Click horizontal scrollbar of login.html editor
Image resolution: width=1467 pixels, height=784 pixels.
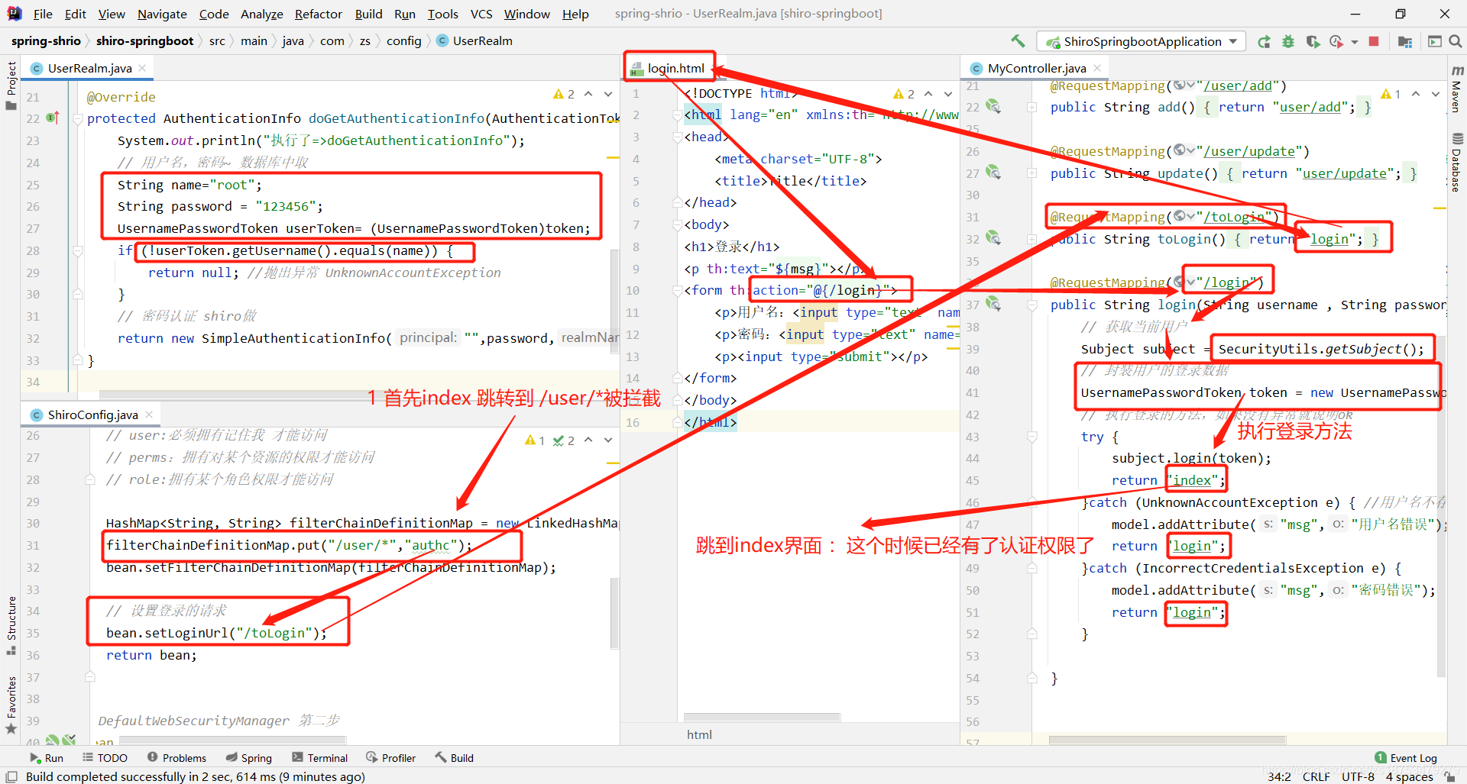coord(762,717)
